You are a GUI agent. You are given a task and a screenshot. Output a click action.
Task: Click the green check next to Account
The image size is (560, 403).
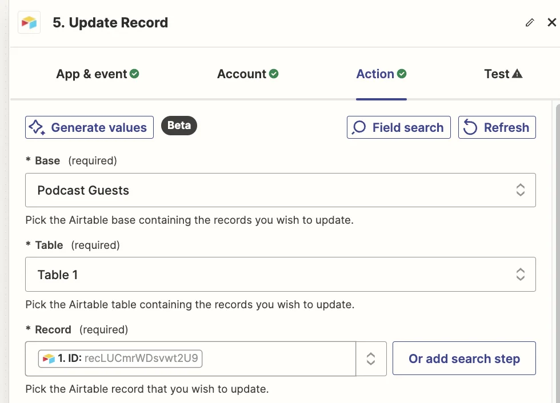[x=274, y=74]
